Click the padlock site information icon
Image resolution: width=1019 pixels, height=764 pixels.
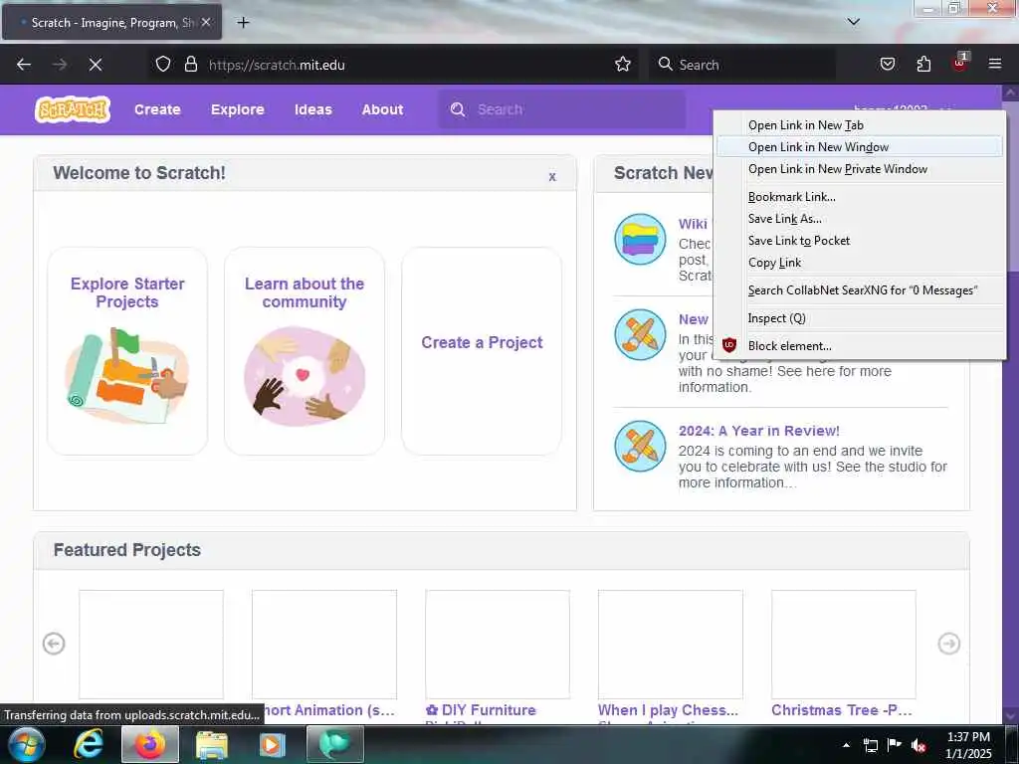(x=190, y=65)
